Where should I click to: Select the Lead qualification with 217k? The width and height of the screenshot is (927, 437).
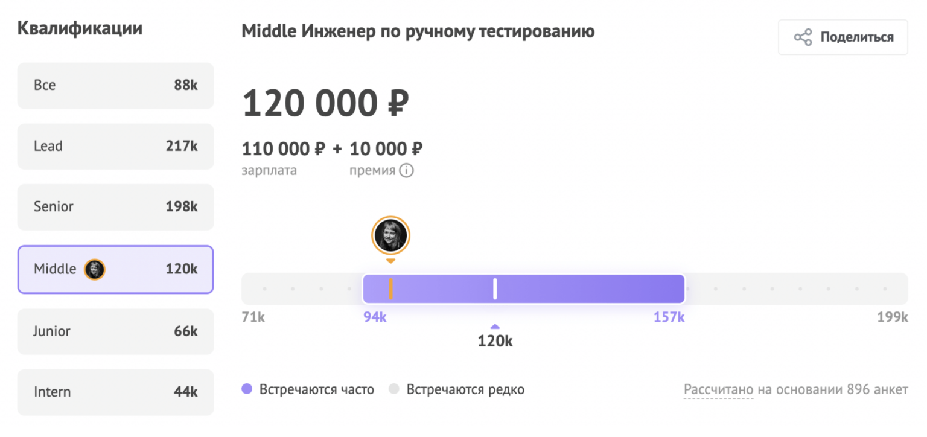click(115, 146)
